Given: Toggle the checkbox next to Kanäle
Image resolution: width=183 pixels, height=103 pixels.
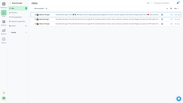Looking at the screenshot, I should click(x=10, y=33).
